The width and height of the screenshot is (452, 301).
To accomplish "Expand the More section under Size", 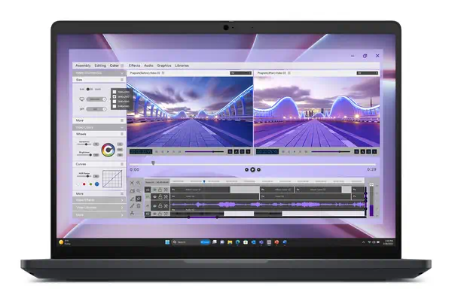I will point(80,120).
